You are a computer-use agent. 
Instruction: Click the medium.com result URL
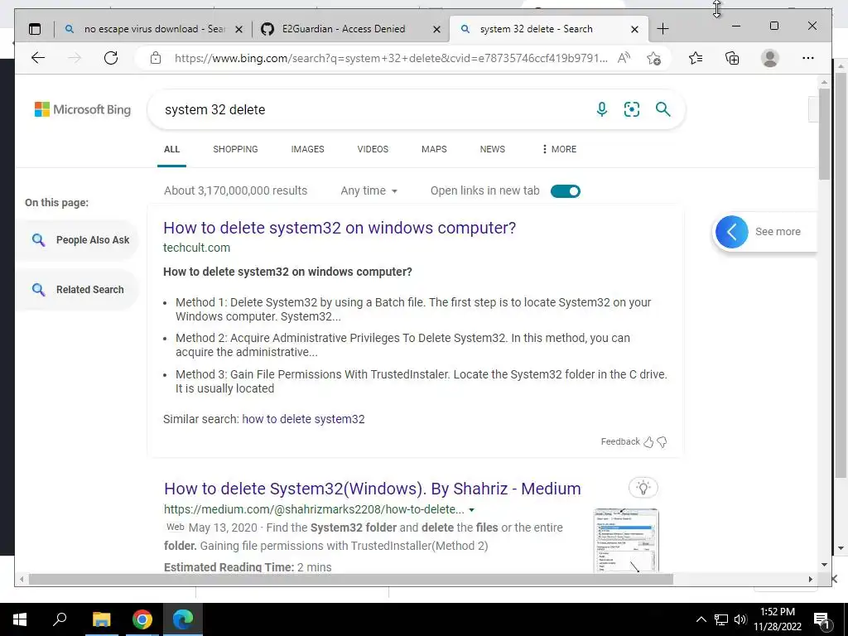(314, 510)
